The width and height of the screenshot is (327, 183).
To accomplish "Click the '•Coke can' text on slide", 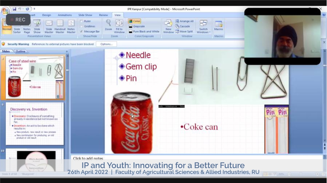I will (199, 127).
